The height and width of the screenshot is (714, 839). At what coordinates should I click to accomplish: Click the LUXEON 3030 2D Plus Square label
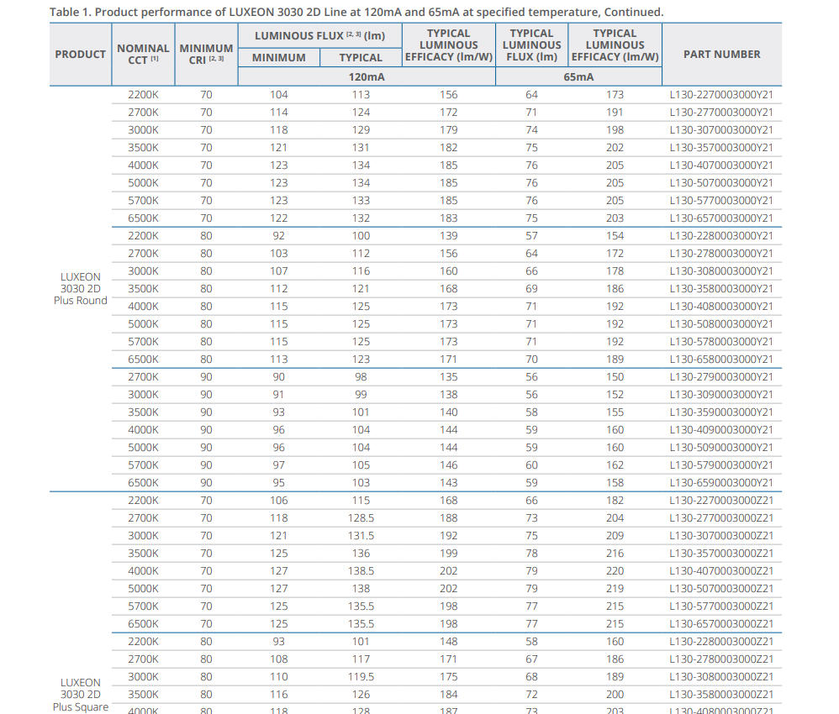(80, 695)
